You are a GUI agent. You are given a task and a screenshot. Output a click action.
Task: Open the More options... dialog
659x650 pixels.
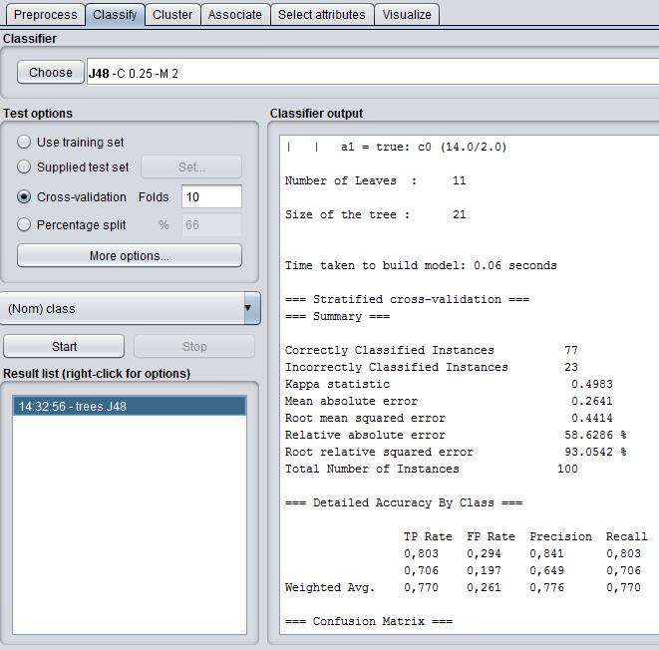pyautogui.click(x=130, y=255)
